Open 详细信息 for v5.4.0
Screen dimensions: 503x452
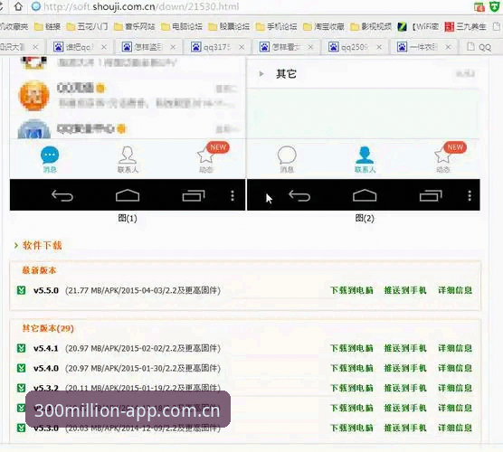(x=455, y=368)
